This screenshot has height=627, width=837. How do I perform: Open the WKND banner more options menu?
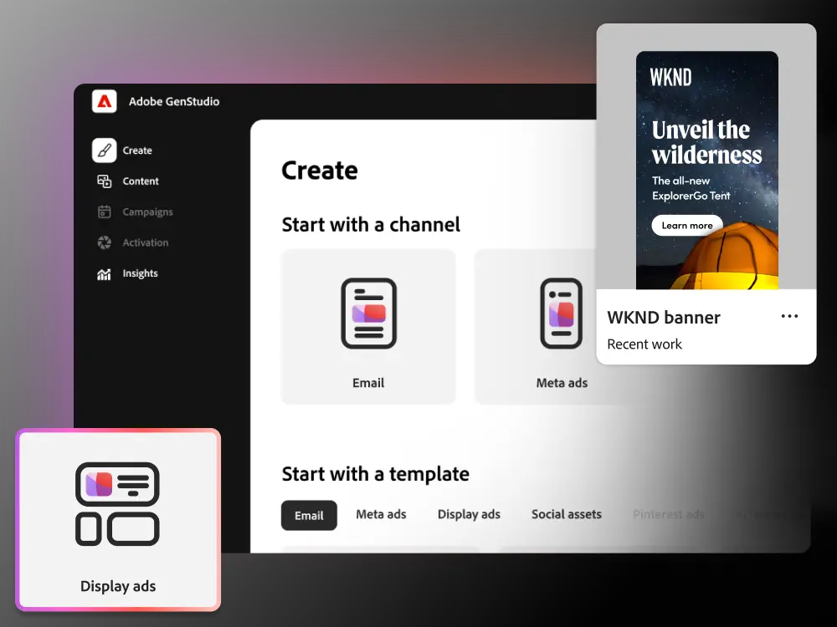pyautogui.click(x=789, y=317)
